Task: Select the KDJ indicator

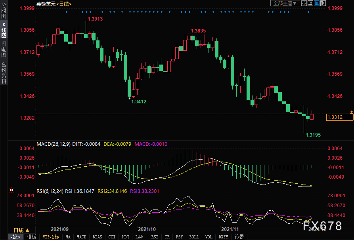Action: click(x=126, y=237)
